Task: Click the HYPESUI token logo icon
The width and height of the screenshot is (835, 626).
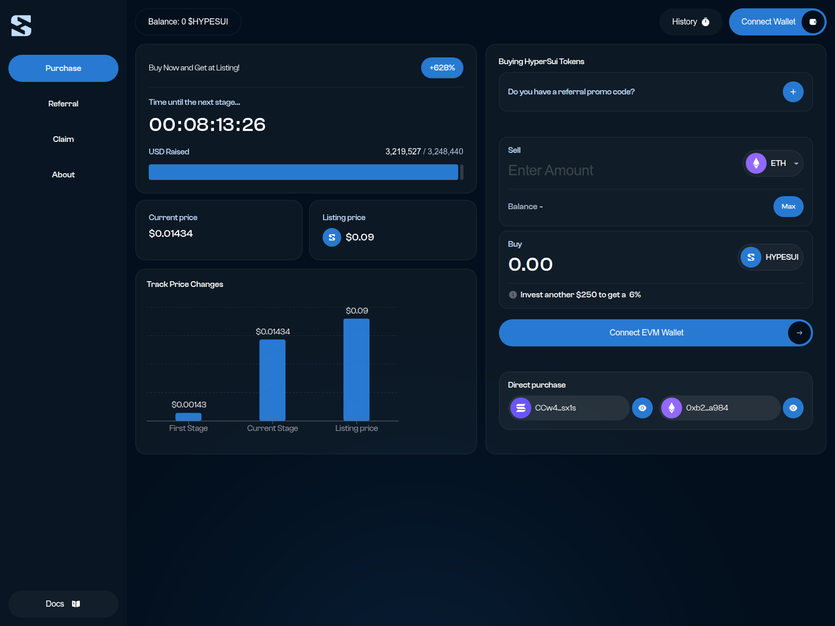Action: [751, 257]
